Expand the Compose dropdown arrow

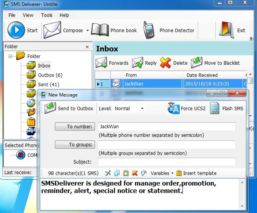[x=87, y=30]
